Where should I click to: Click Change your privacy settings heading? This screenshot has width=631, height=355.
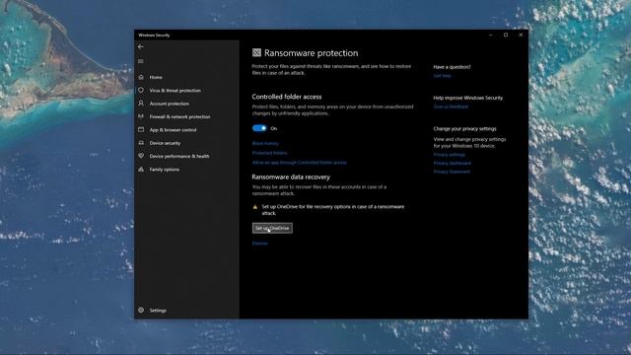click(464, 129)
